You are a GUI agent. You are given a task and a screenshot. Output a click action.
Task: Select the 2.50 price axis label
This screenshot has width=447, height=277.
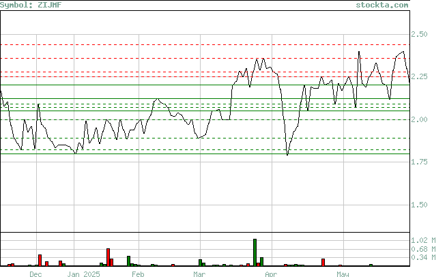pyautogui.click(x=419, y=34)
